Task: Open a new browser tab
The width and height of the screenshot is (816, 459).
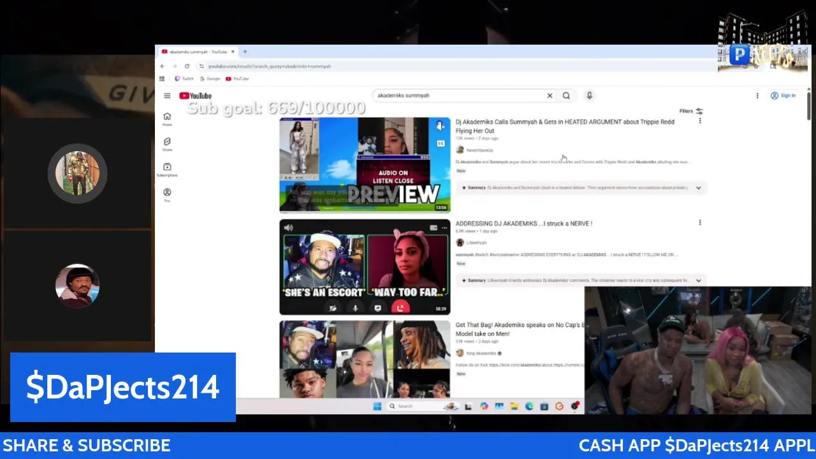Action: click(x=245, y=52)
